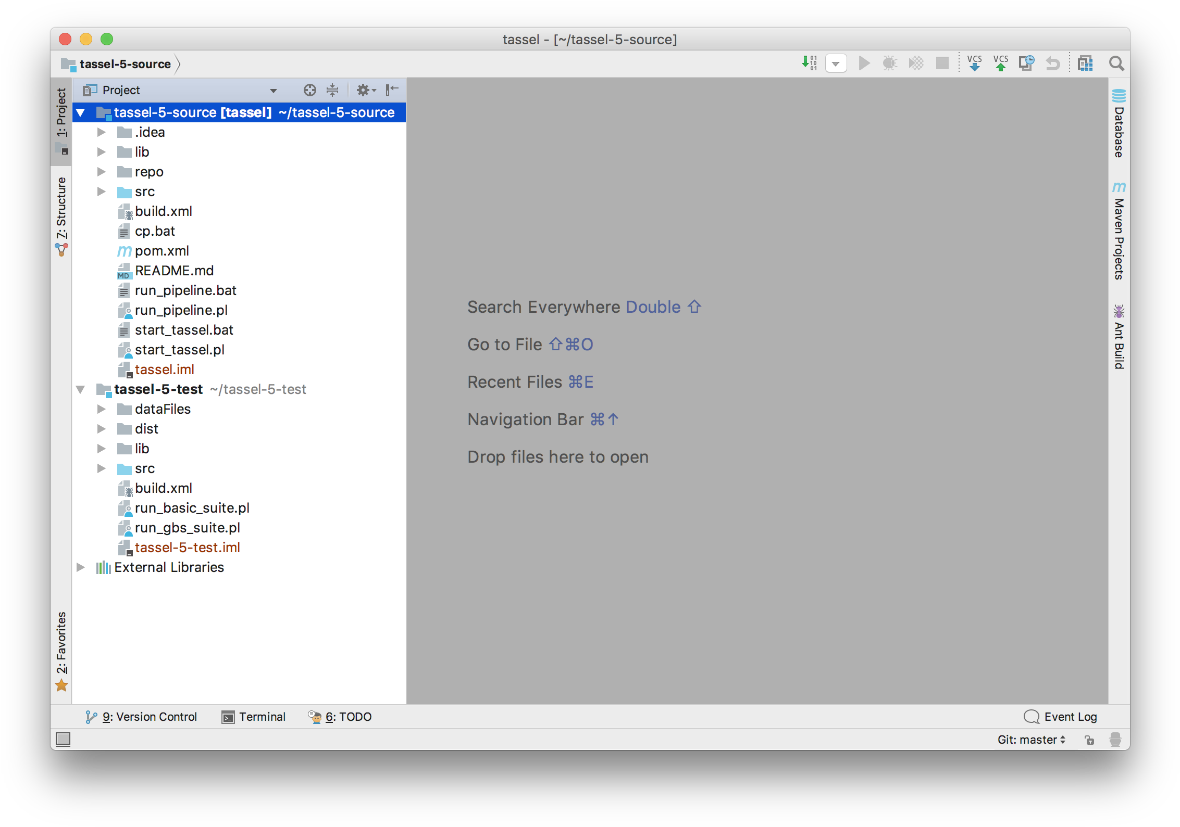Click the Debug bug icon
The height and width of the screenshot is (827, 1180).
[x=890, y=63]
